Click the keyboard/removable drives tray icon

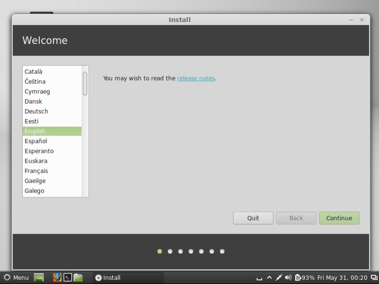pos(259,279)
